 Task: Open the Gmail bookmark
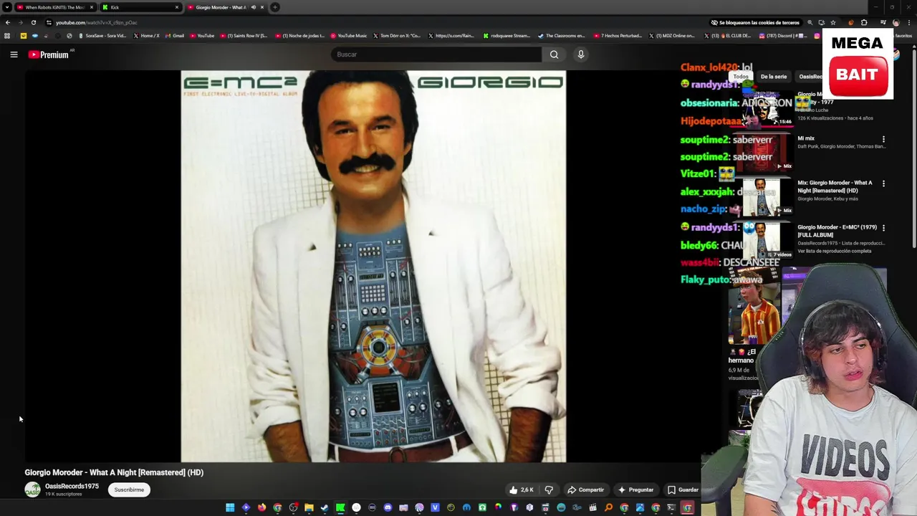pos(175,35)
